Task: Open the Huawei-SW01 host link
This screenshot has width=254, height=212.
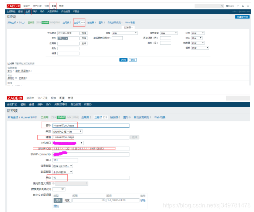Action: pos(29,117)
